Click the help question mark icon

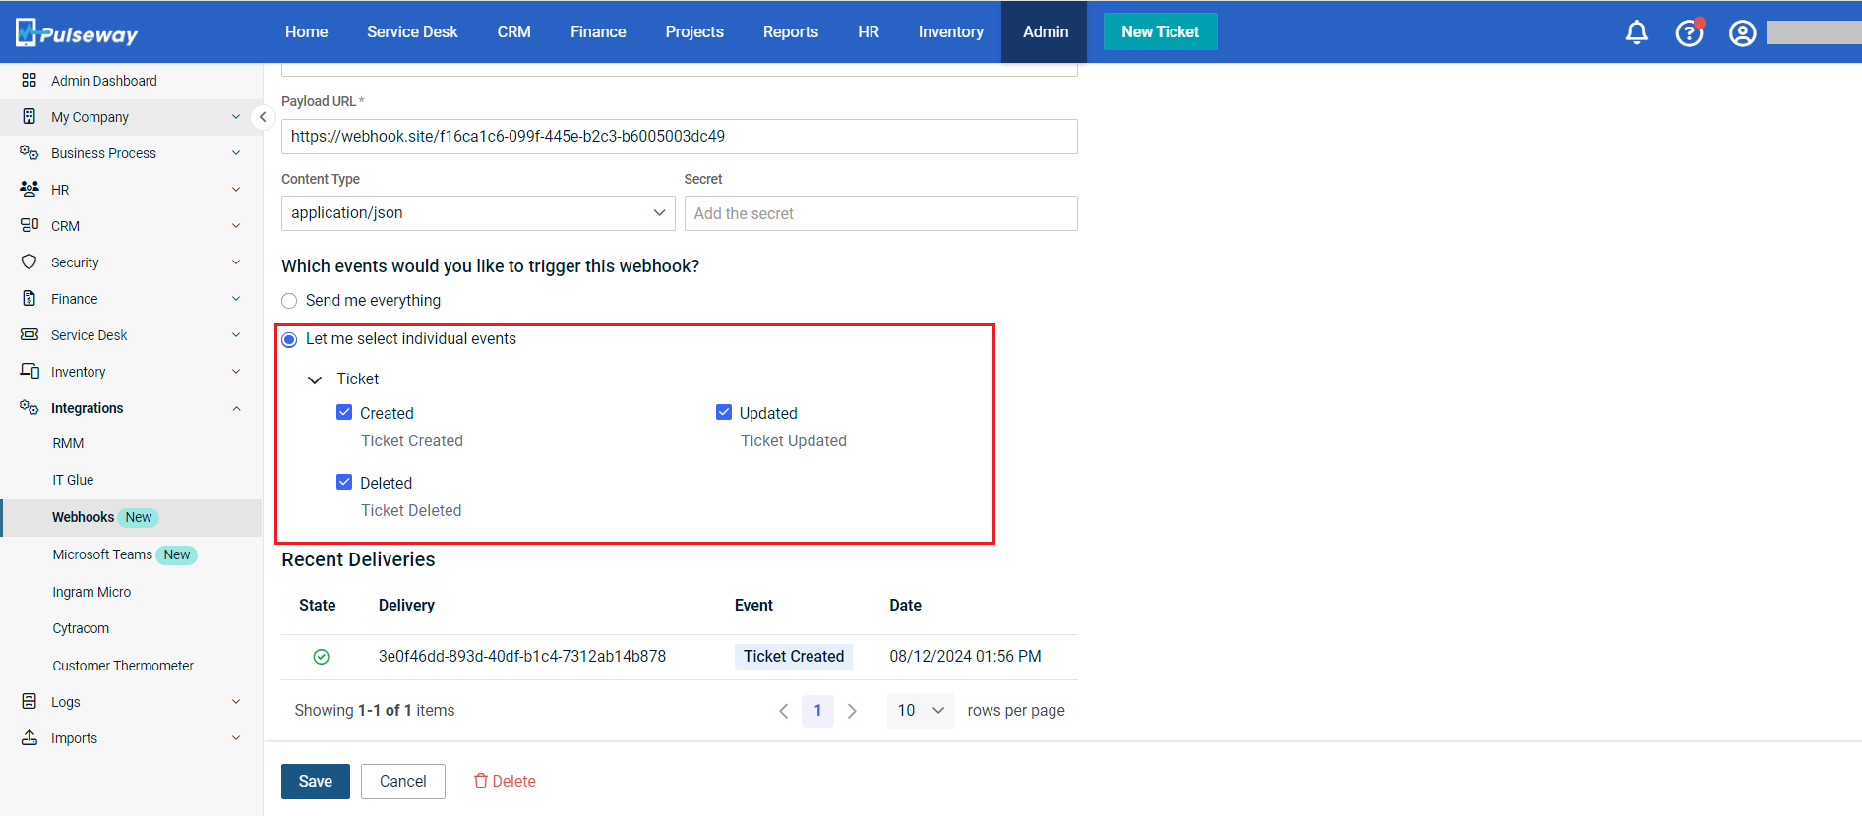(x=1689, y=32)
